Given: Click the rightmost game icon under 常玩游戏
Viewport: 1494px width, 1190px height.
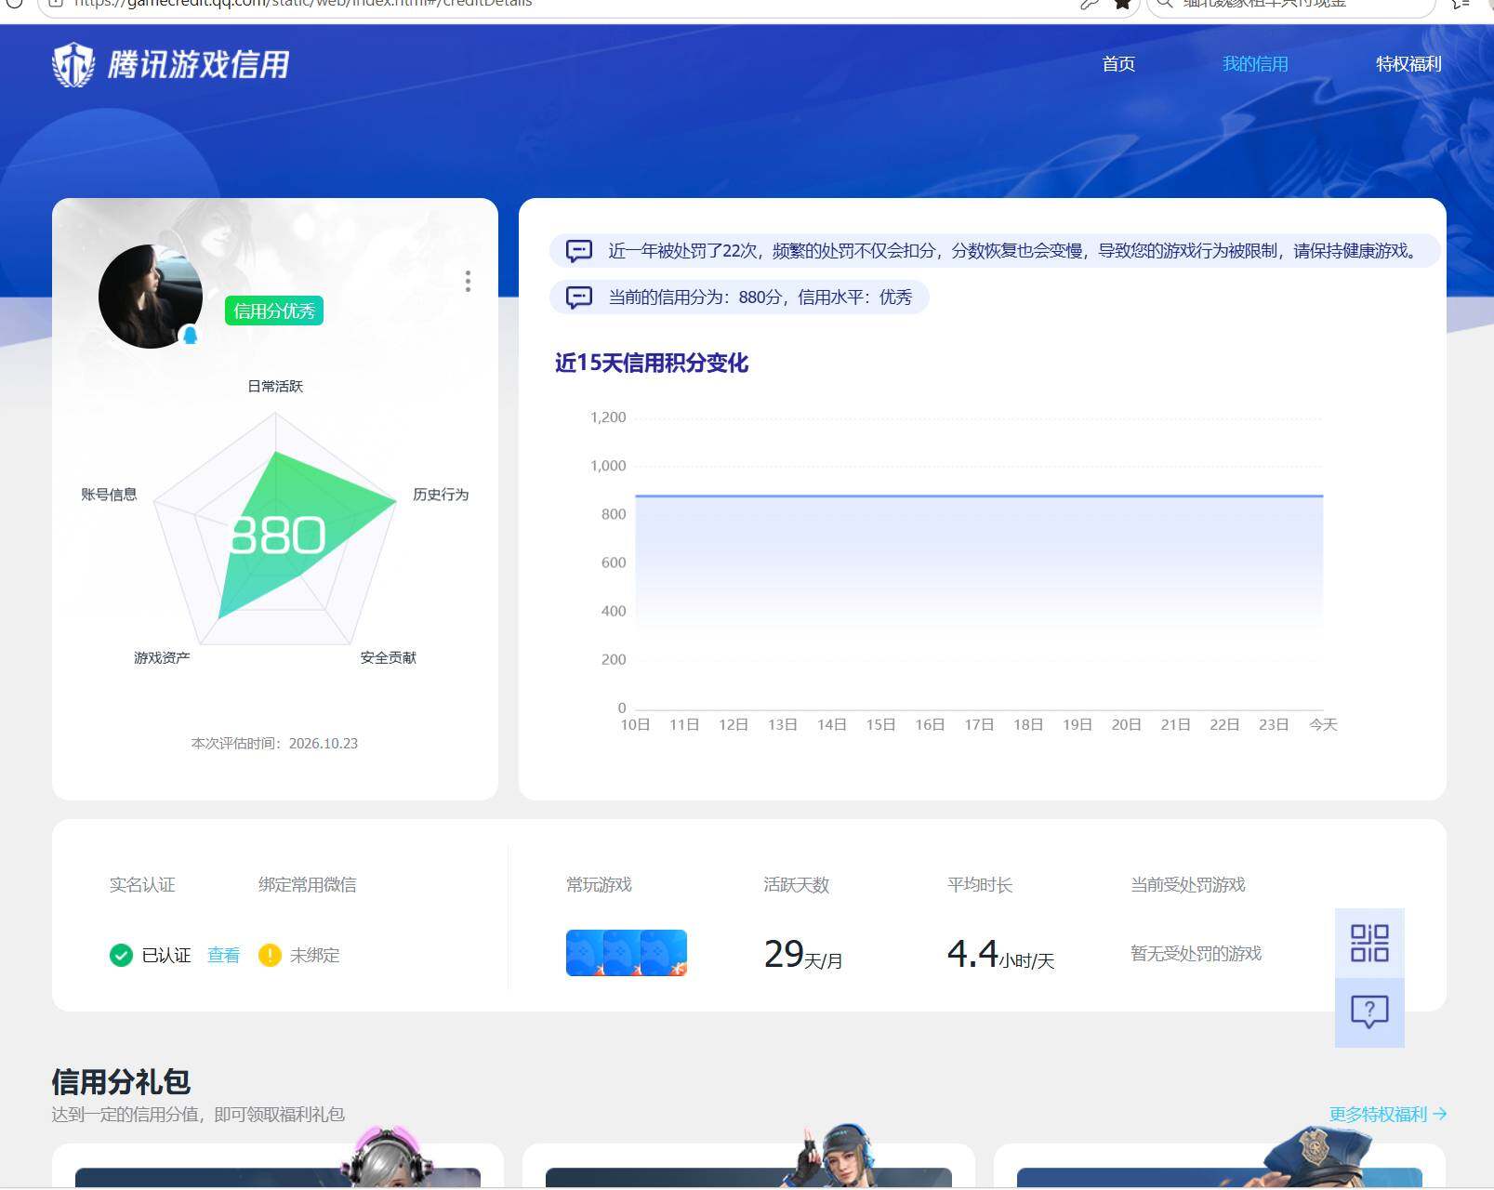Looking at the screenshot, I should click(x=666, y=953).
